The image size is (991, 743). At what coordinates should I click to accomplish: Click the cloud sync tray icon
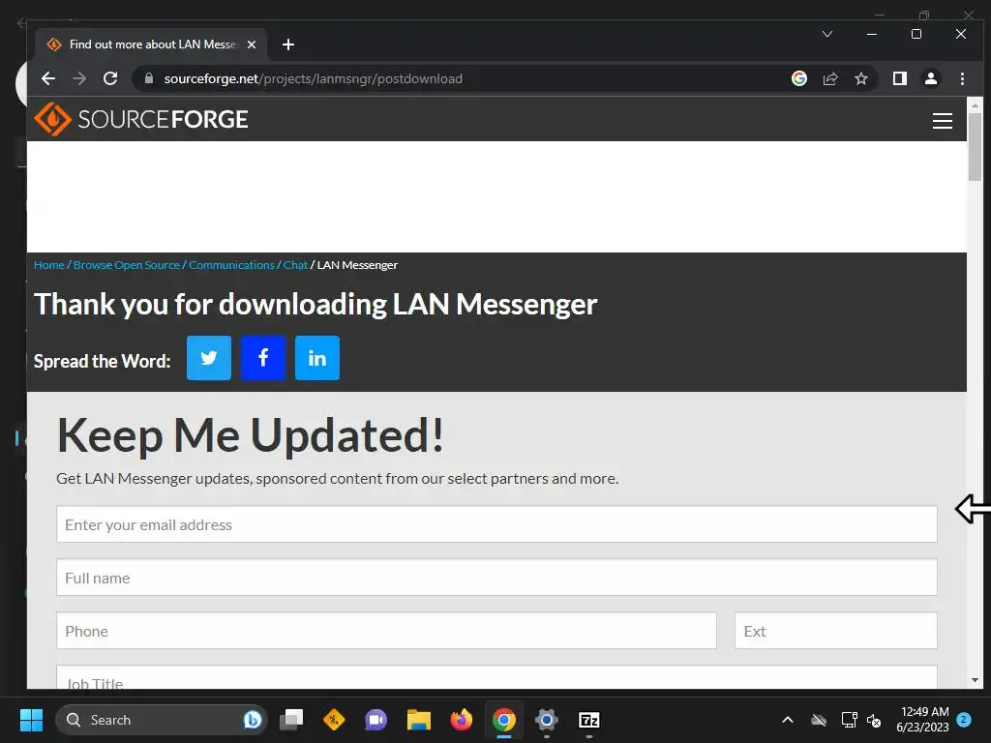click(x=819, y=720)
